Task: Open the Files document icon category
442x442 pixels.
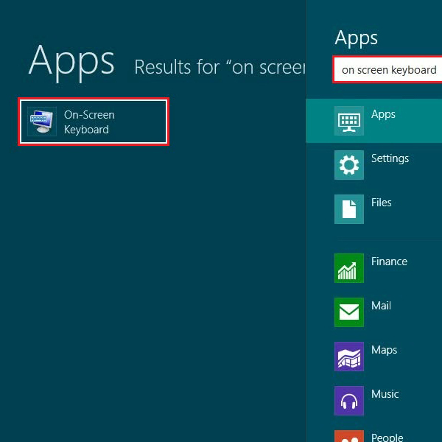Action: 349,209
